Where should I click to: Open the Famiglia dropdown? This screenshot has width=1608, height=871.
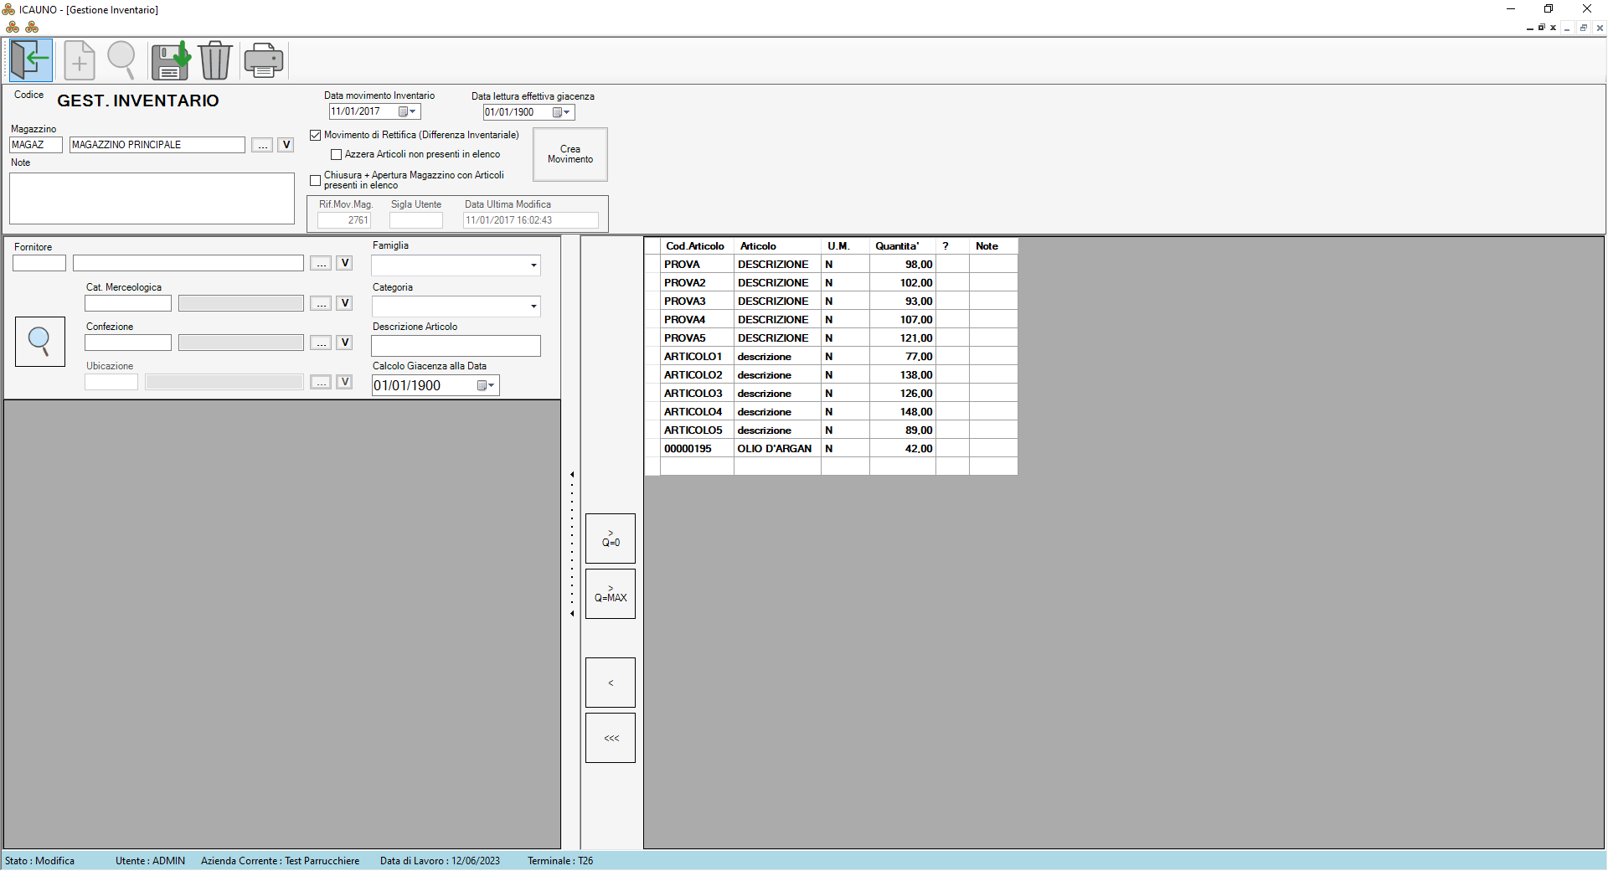tap(533, 265)
